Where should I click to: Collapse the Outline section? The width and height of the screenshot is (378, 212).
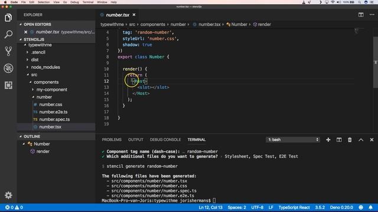point(32,137)
